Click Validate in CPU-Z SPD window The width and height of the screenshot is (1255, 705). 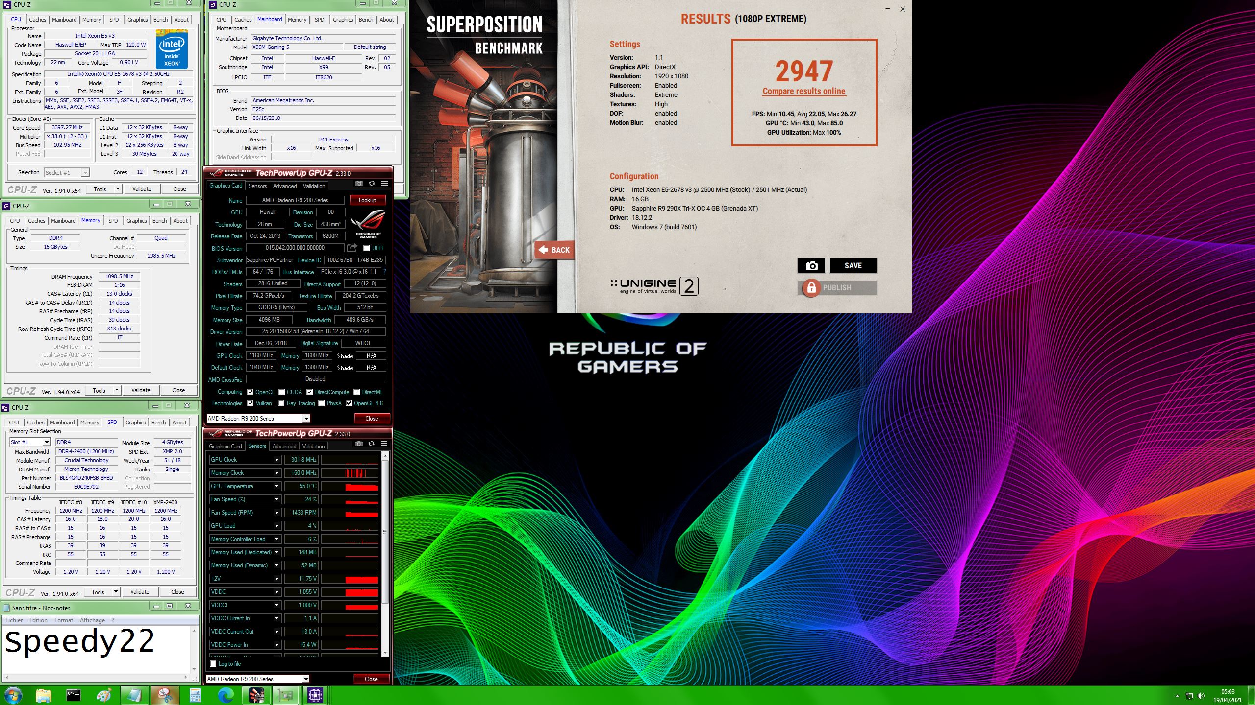tap(140, 592)
